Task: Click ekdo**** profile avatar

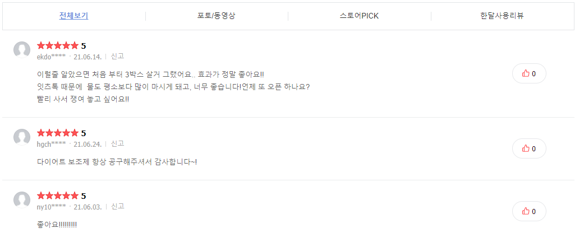Action: click(x=22, y=50)
